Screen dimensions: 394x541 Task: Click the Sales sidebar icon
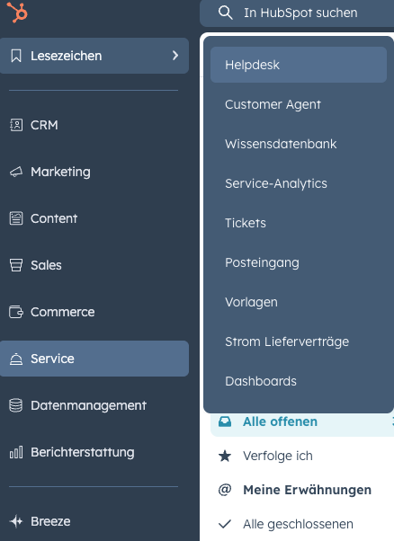(16, 265)
